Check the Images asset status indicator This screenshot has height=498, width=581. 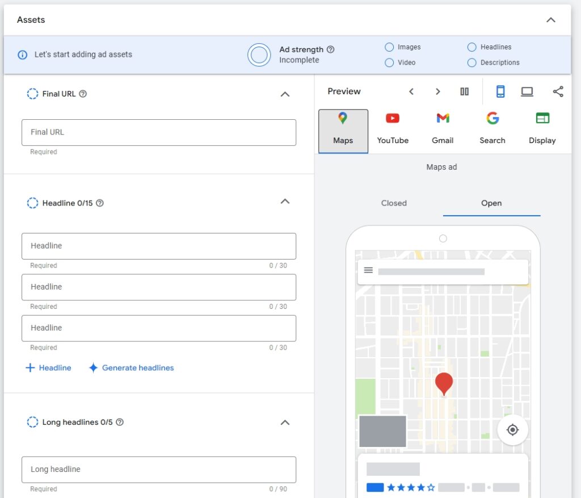389,47
